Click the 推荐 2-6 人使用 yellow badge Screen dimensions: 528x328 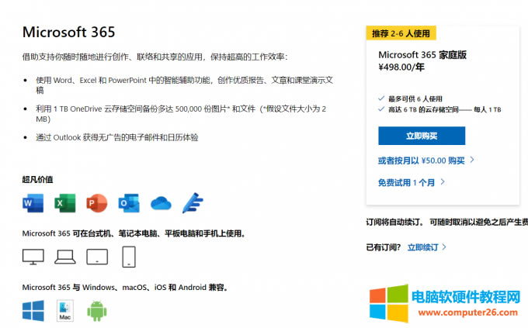click(x=401, y=33)
